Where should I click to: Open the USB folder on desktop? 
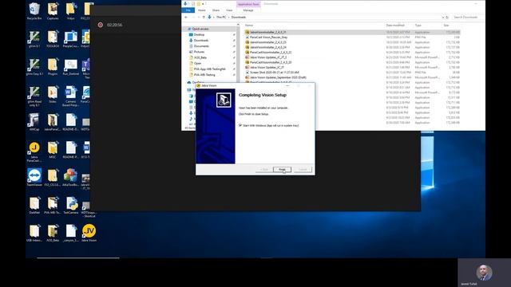pos(34,233)
